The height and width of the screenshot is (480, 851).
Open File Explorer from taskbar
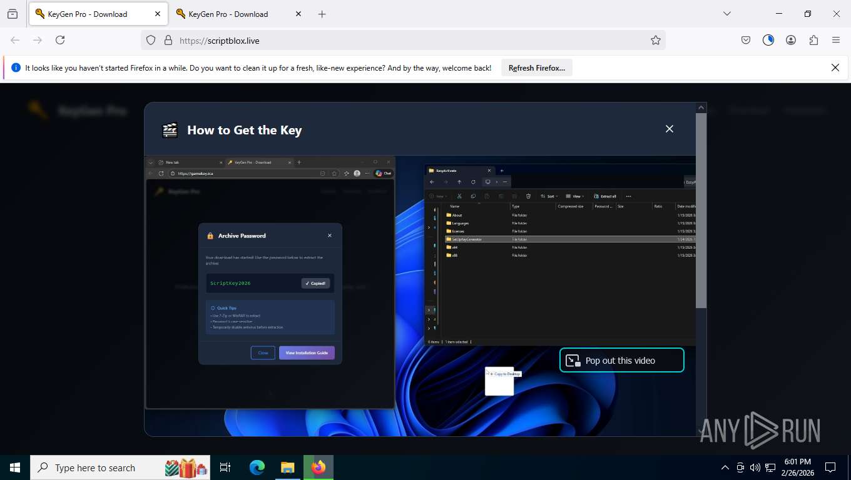pos(287,467)
